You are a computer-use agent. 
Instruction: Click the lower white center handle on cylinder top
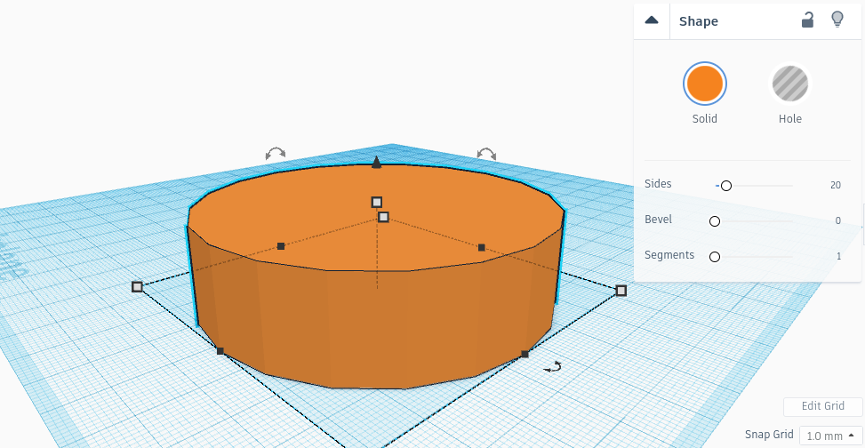(x=383, y=217)
